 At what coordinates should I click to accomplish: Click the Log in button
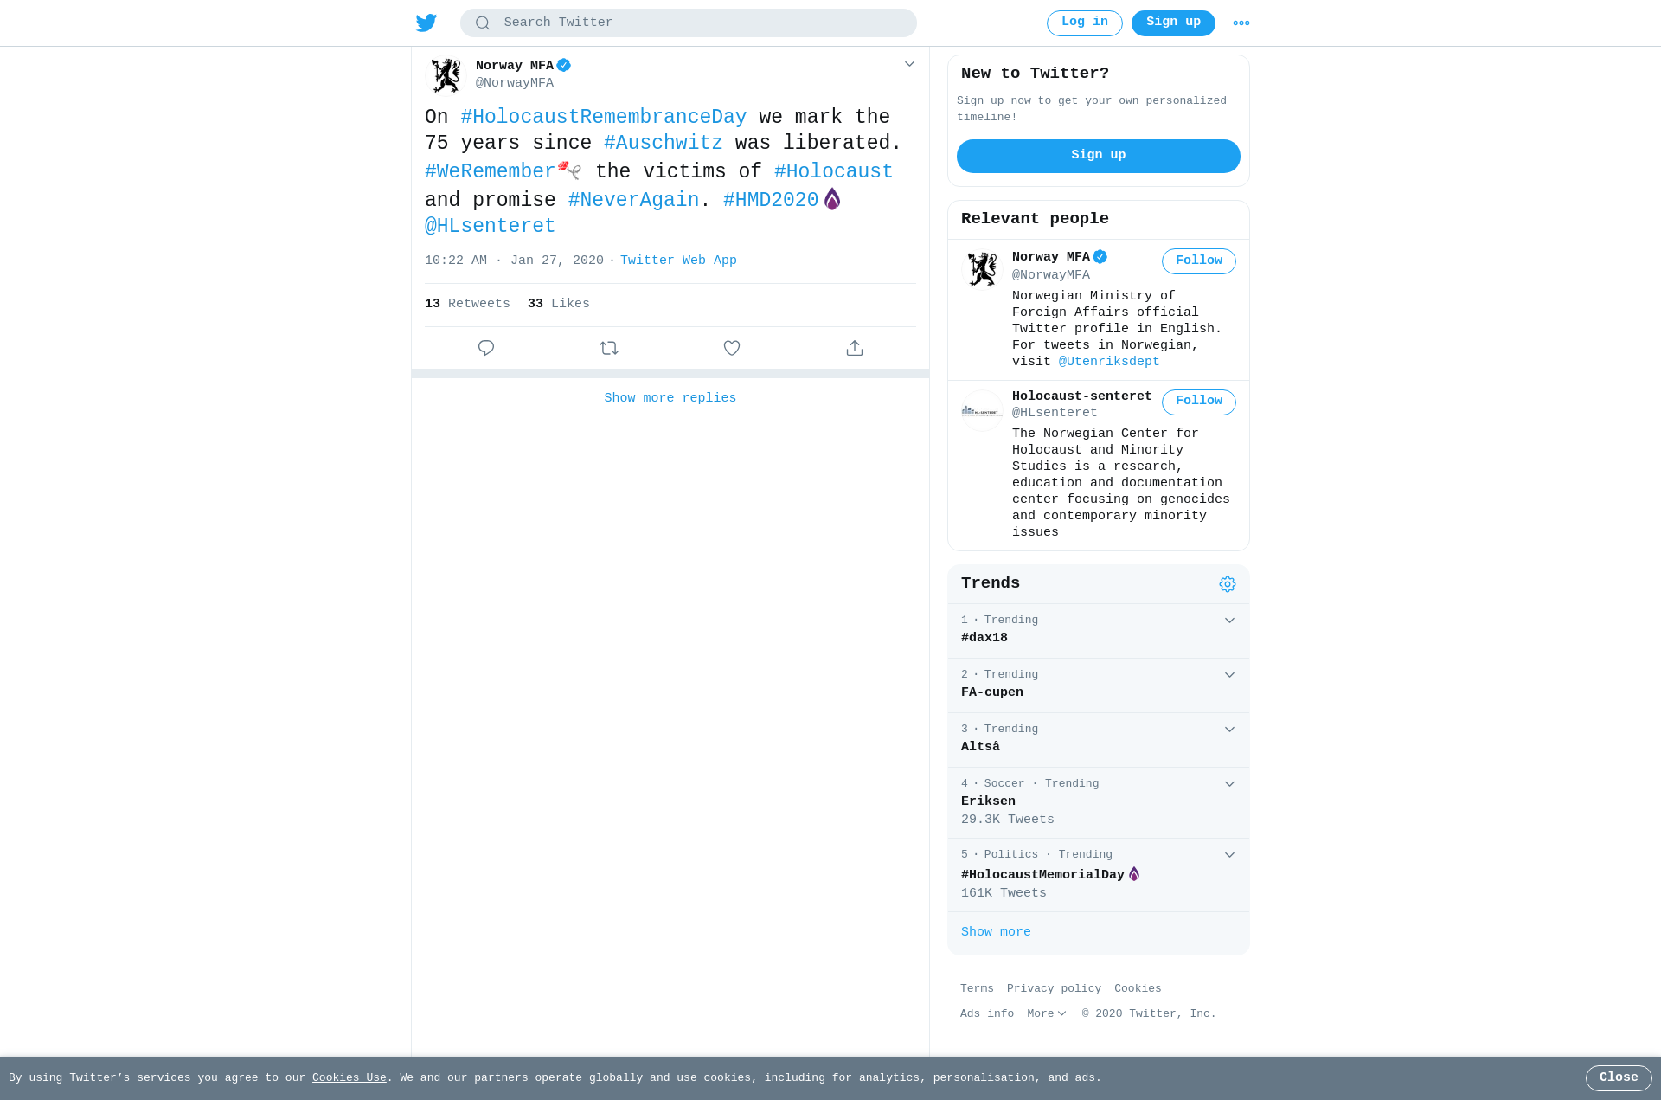pos(1085,23)
